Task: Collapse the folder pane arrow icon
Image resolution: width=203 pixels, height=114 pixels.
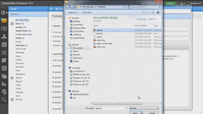Action: [x=51, y=9]
